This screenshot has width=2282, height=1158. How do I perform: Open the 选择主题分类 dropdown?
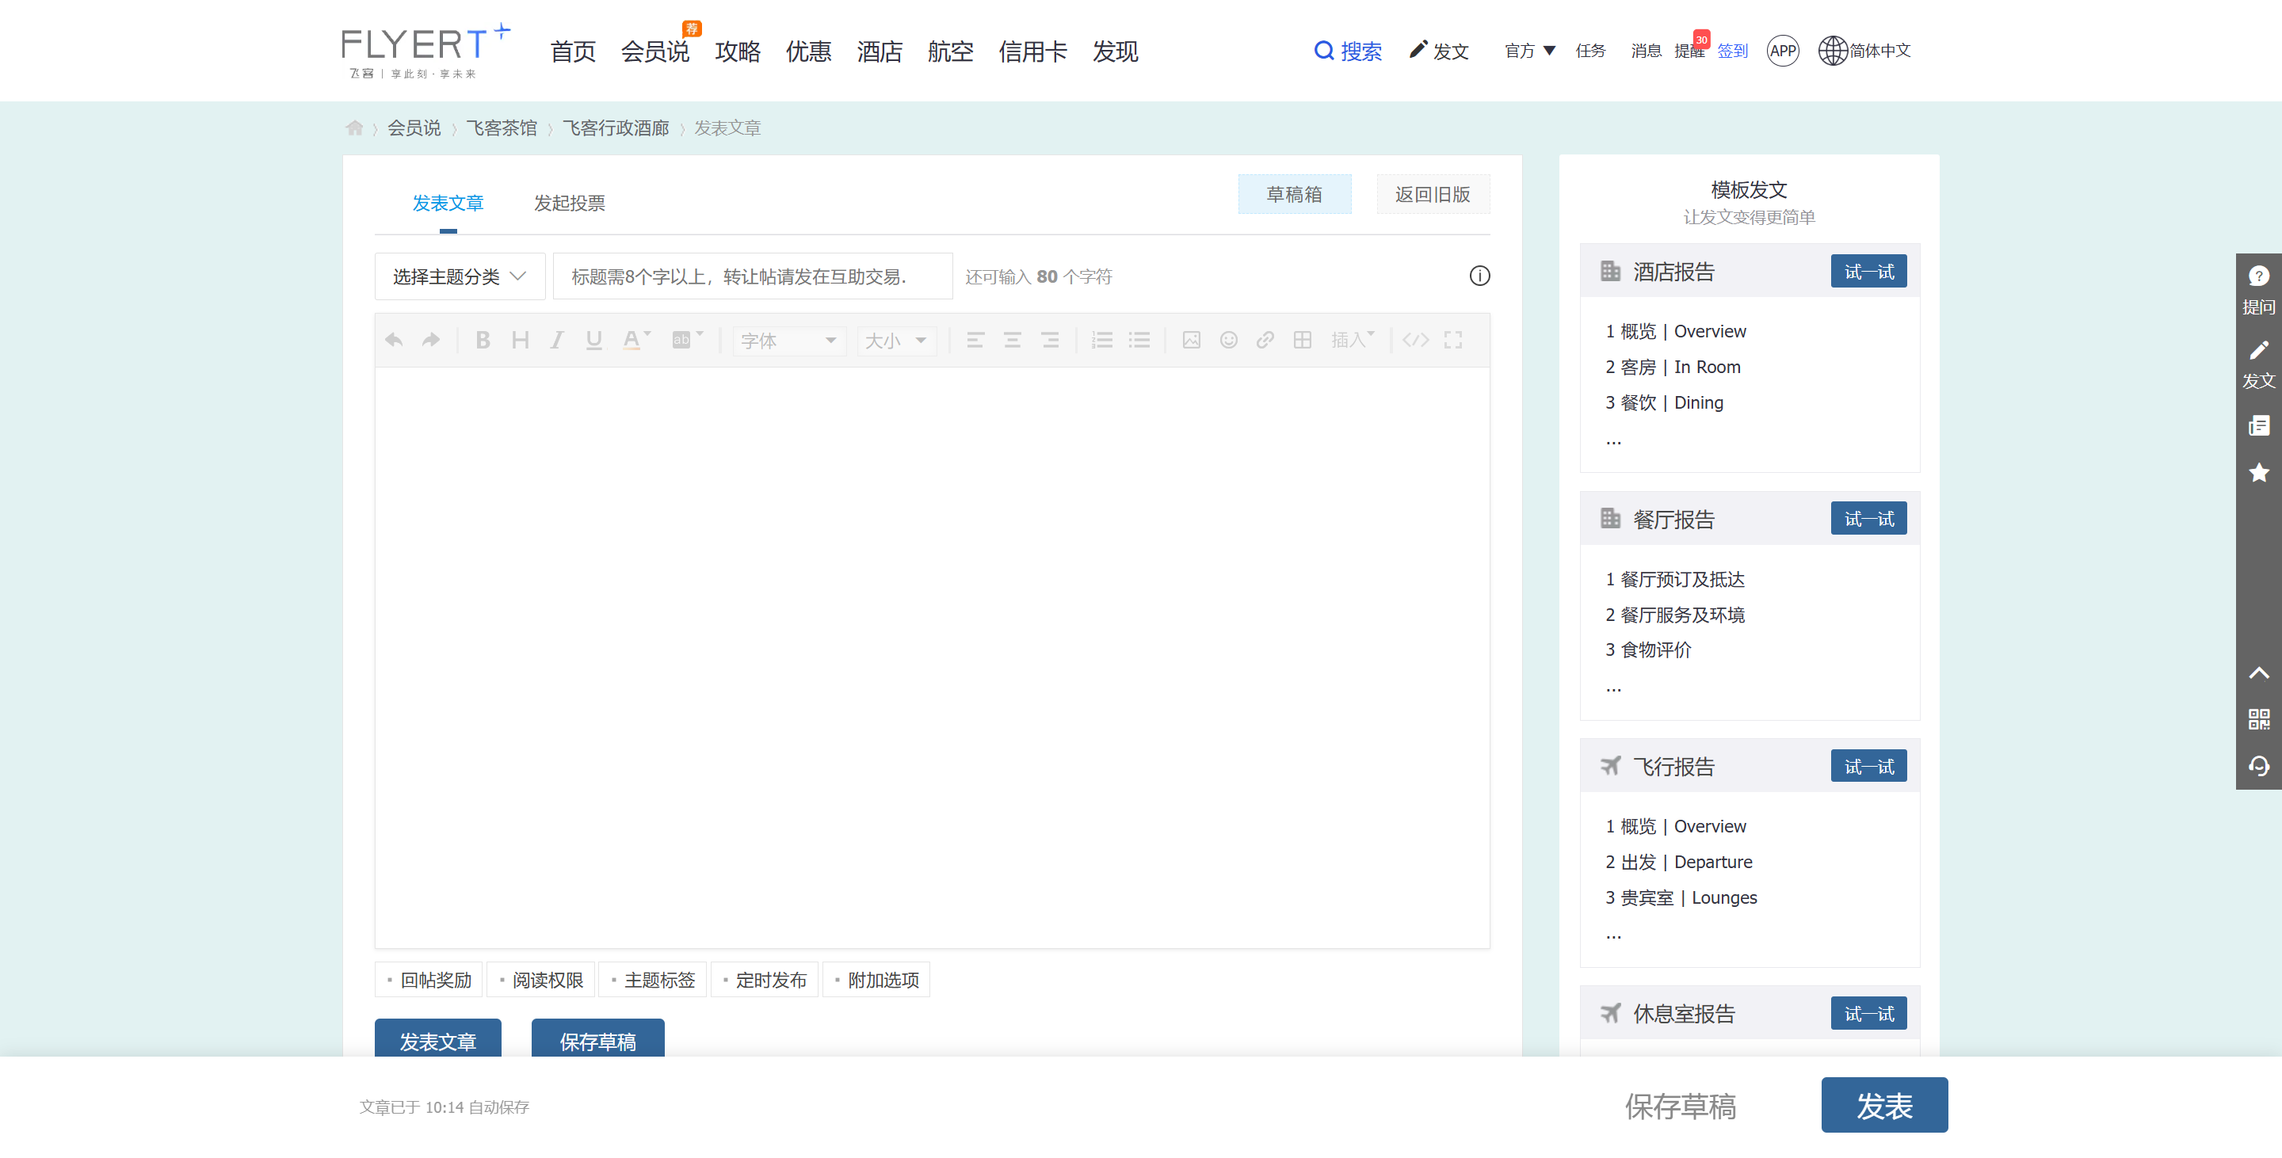(460, 277)
